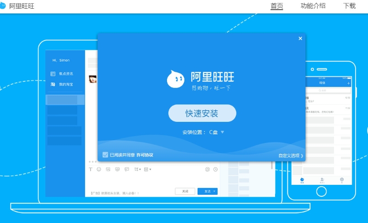Open the emoji smiley picker in chat toolbar
The width and height of the screenshot is (368, 223).
click(99, 169)
